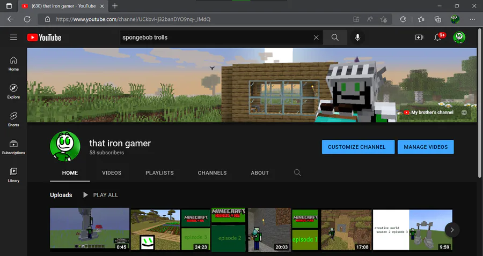Click CUSTOMIZE CHANNEL button
This screenshot has width=483, height=256.
[358, 147]
